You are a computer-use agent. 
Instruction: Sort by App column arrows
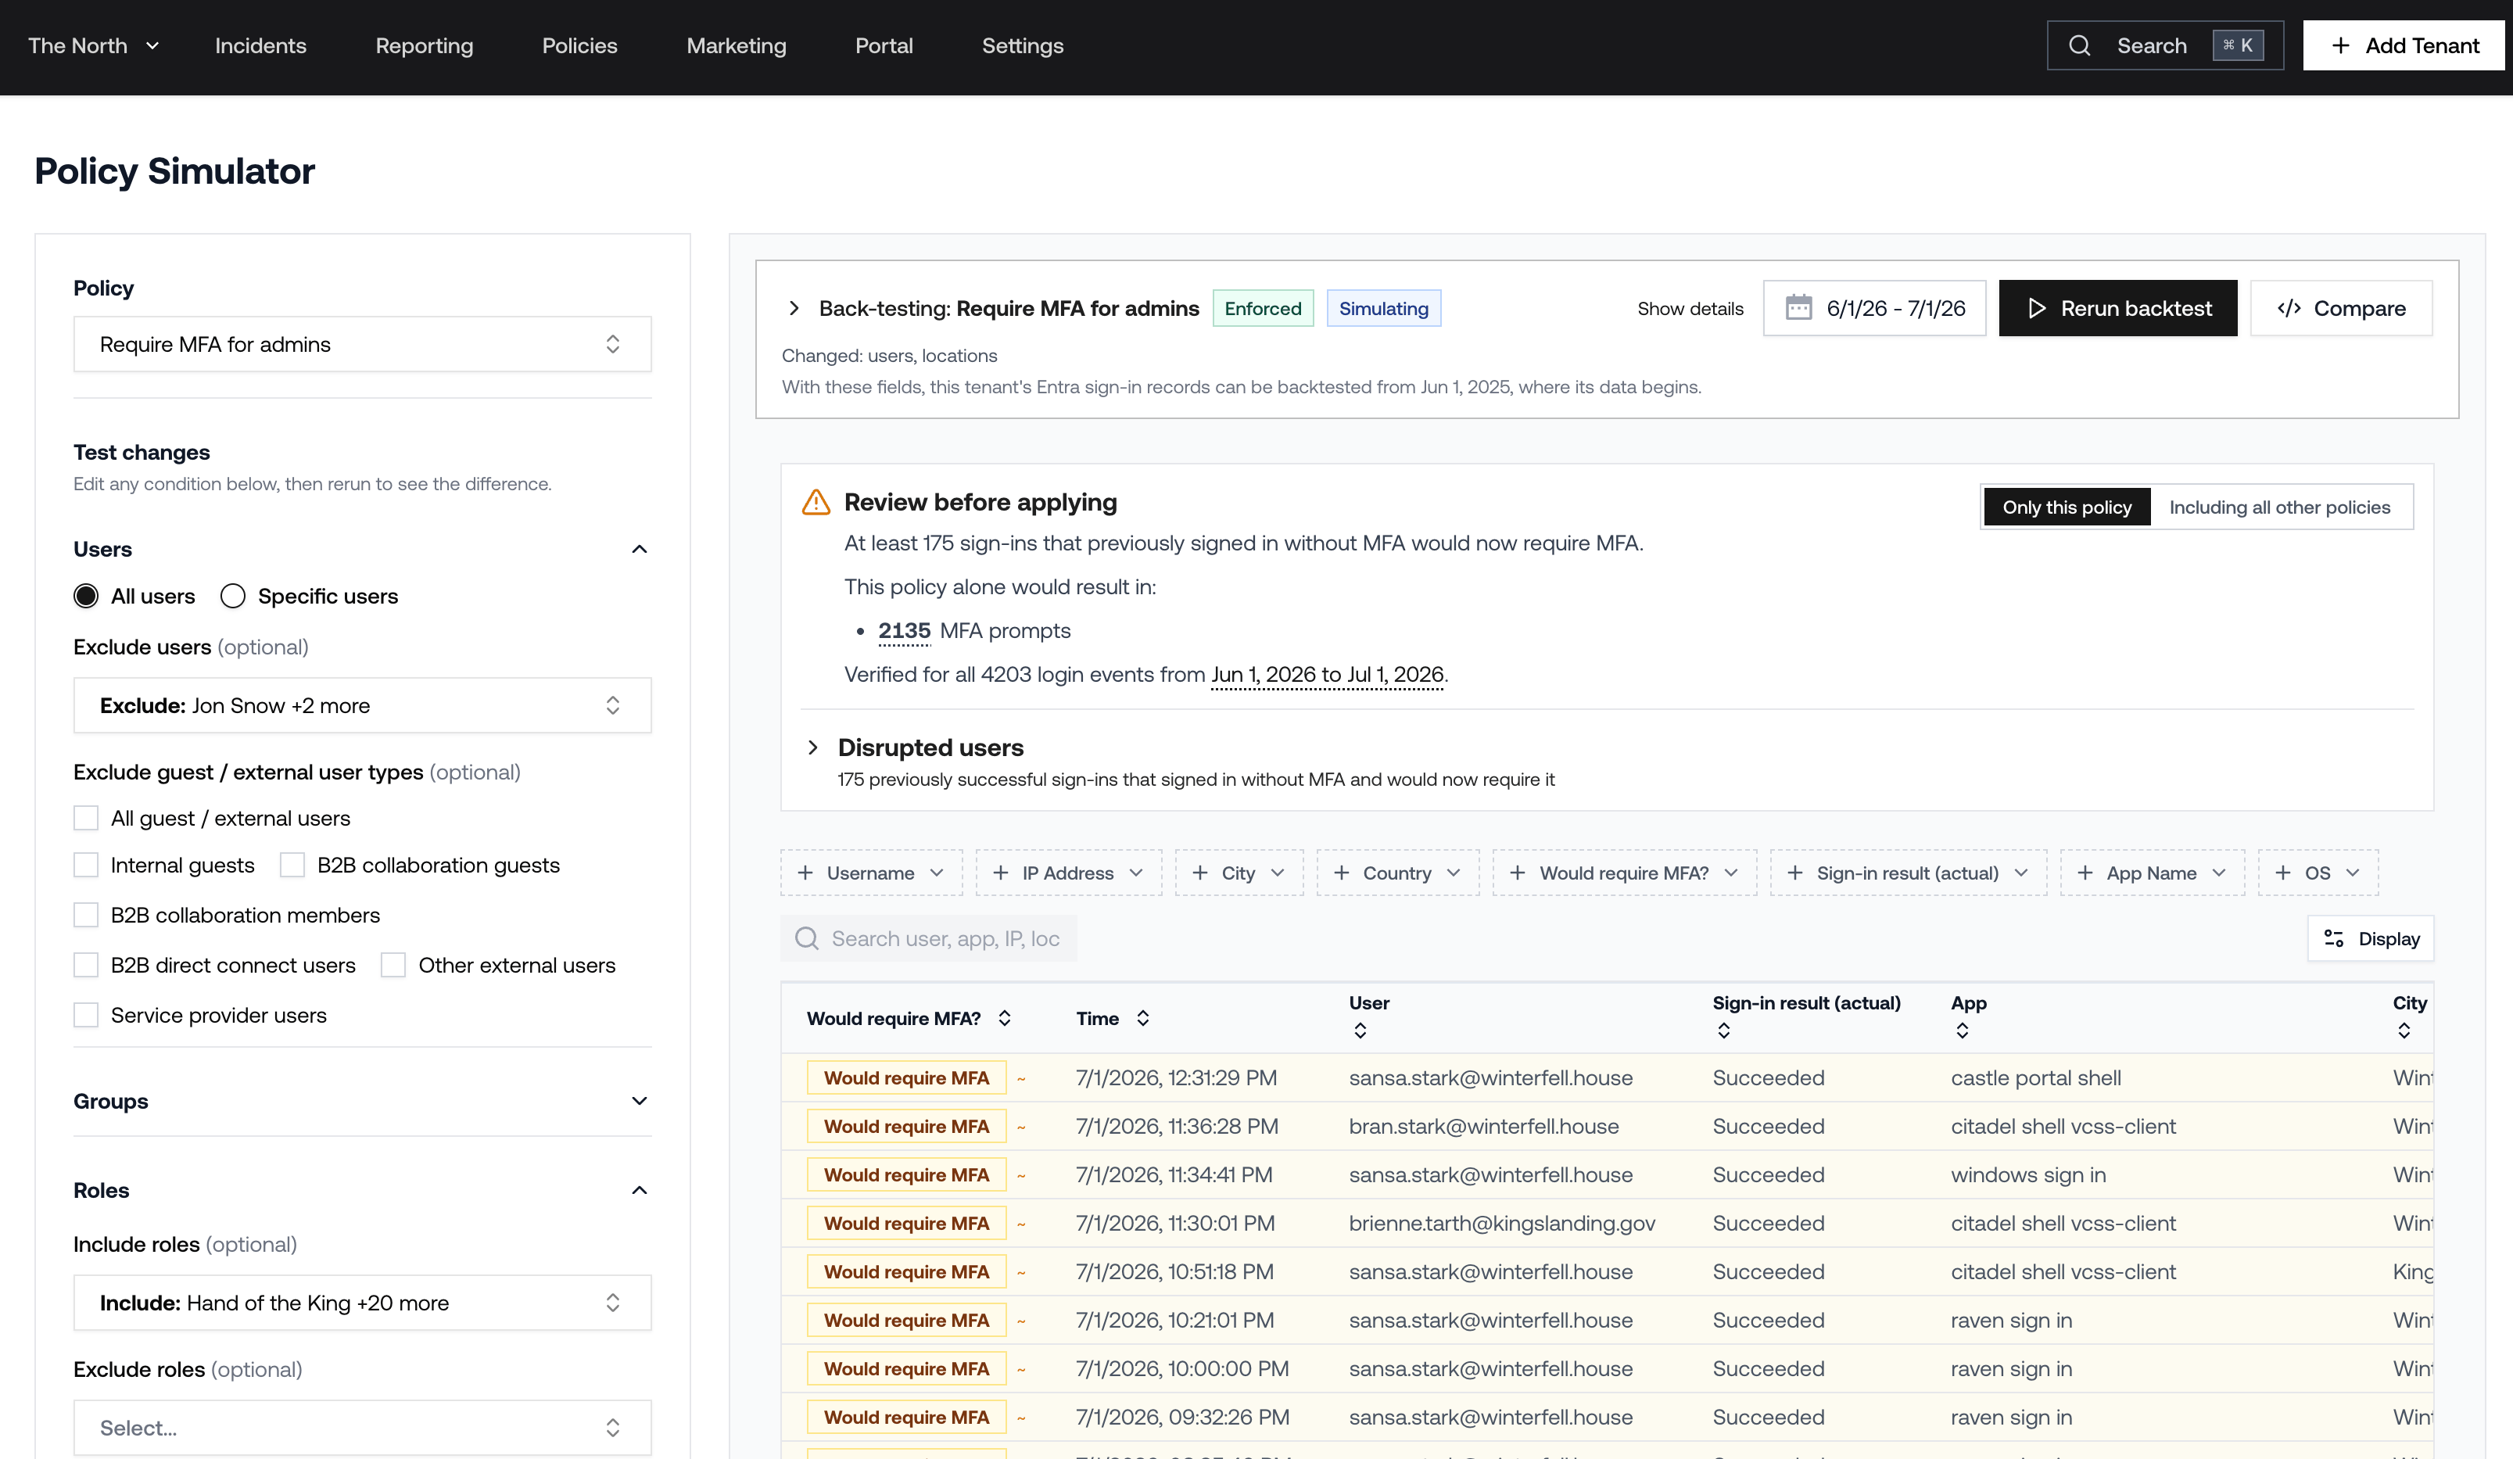tap(1962, 1031)
